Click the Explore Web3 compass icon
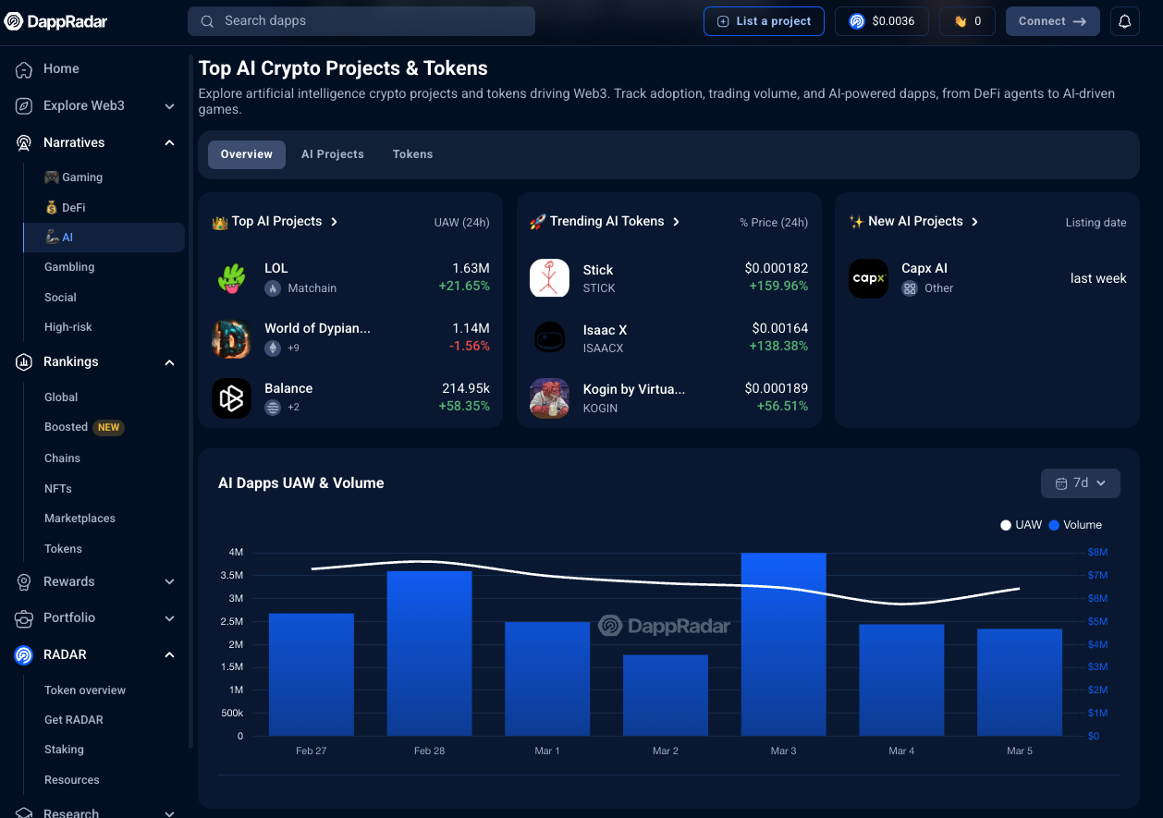Viewport: 1163px width, 818px height. point(24,106)
